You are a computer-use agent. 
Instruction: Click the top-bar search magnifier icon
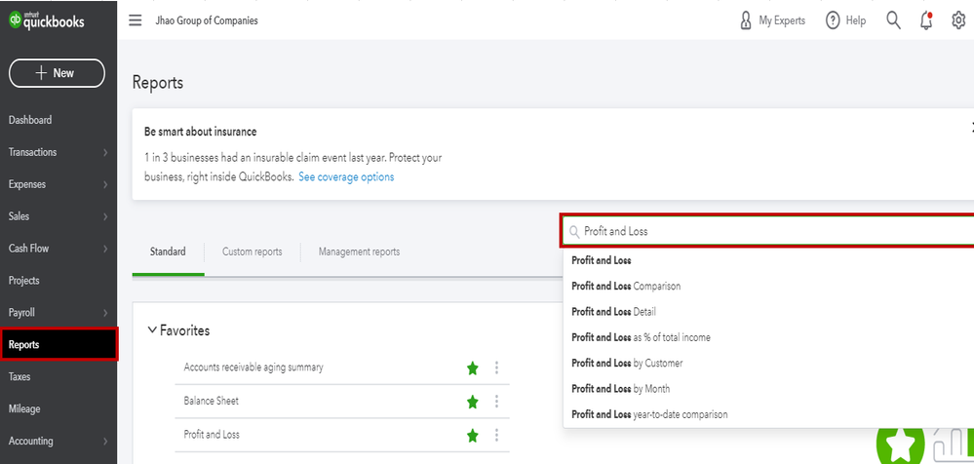click(x=893, y=20)
